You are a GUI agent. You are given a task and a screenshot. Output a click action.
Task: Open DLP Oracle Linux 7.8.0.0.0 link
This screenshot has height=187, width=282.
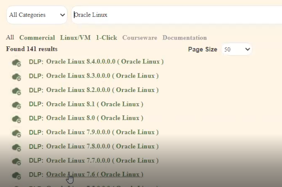click(102, 146)
